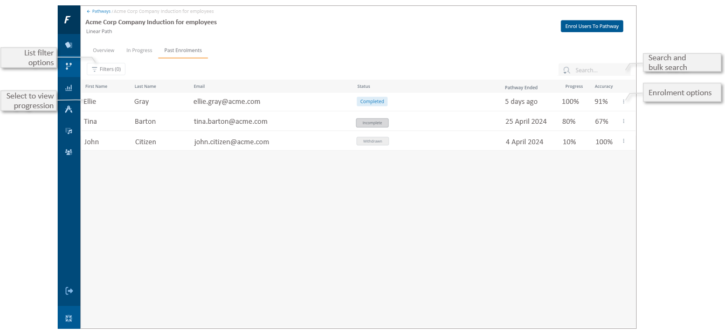
Task: Open the media music note icon
Action: click(x=68, y=131)
